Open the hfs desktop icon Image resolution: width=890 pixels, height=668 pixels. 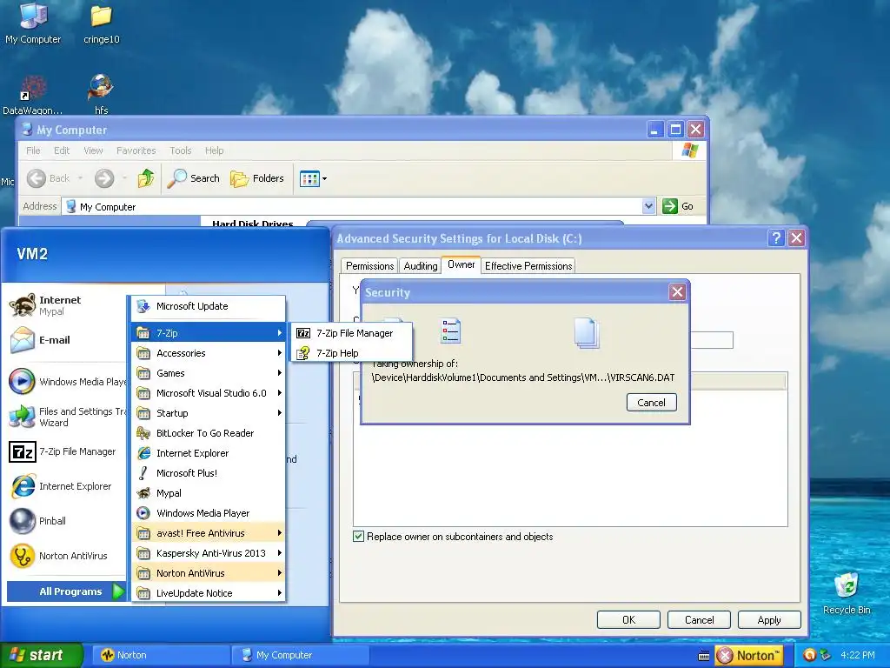coord(101,94)
